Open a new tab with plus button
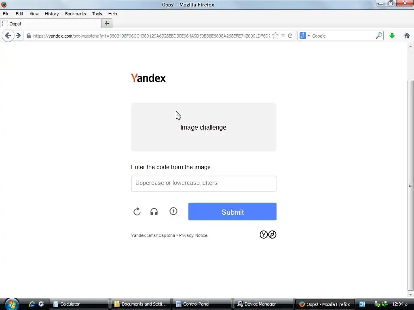The height and width of the screenshot is (310, 414). pyautogui.click(x=107, y=23)
